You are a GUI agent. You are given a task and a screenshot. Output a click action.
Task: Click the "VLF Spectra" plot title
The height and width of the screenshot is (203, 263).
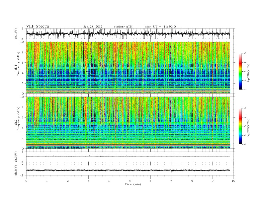pyautogui.click(x=38, y=26)
